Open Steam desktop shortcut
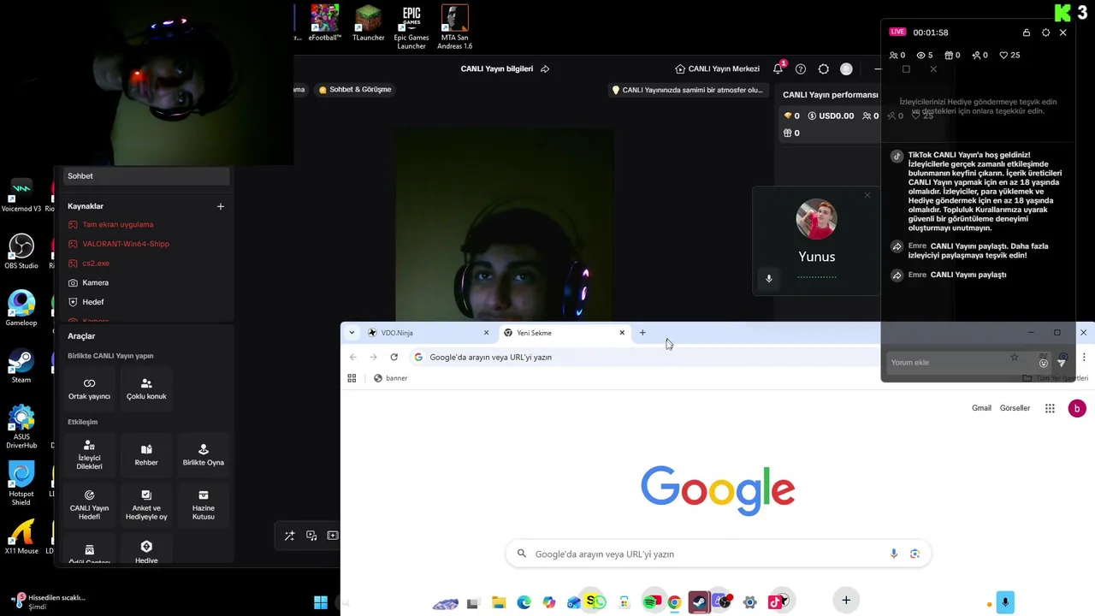1095x616 pixels. click(21, 366)
